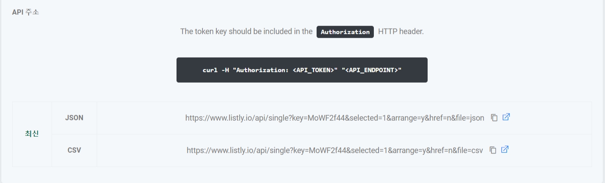Click the "HTTP header" text
This screenshot has width=605, height=183.
[401, 32]
